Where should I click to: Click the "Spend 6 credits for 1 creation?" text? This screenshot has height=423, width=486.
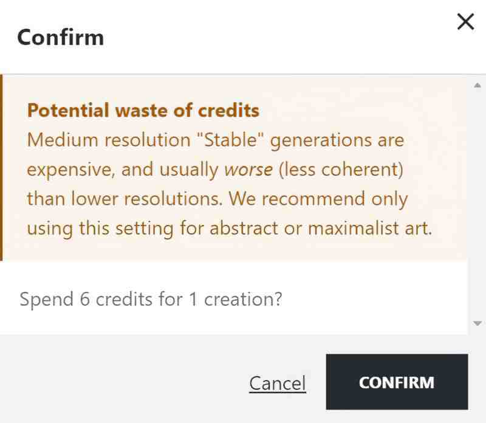pos(151,300)
